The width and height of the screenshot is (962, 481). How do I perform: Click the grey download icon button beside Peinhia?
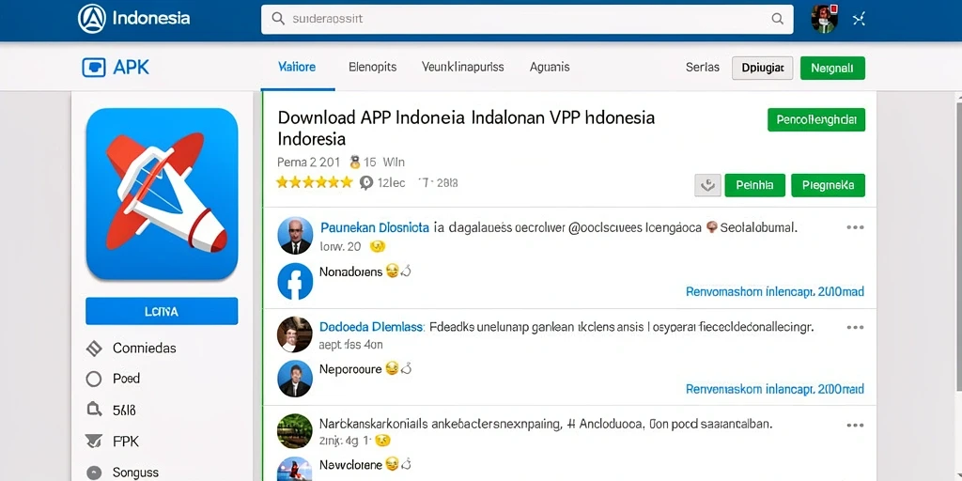pos(707,185)
